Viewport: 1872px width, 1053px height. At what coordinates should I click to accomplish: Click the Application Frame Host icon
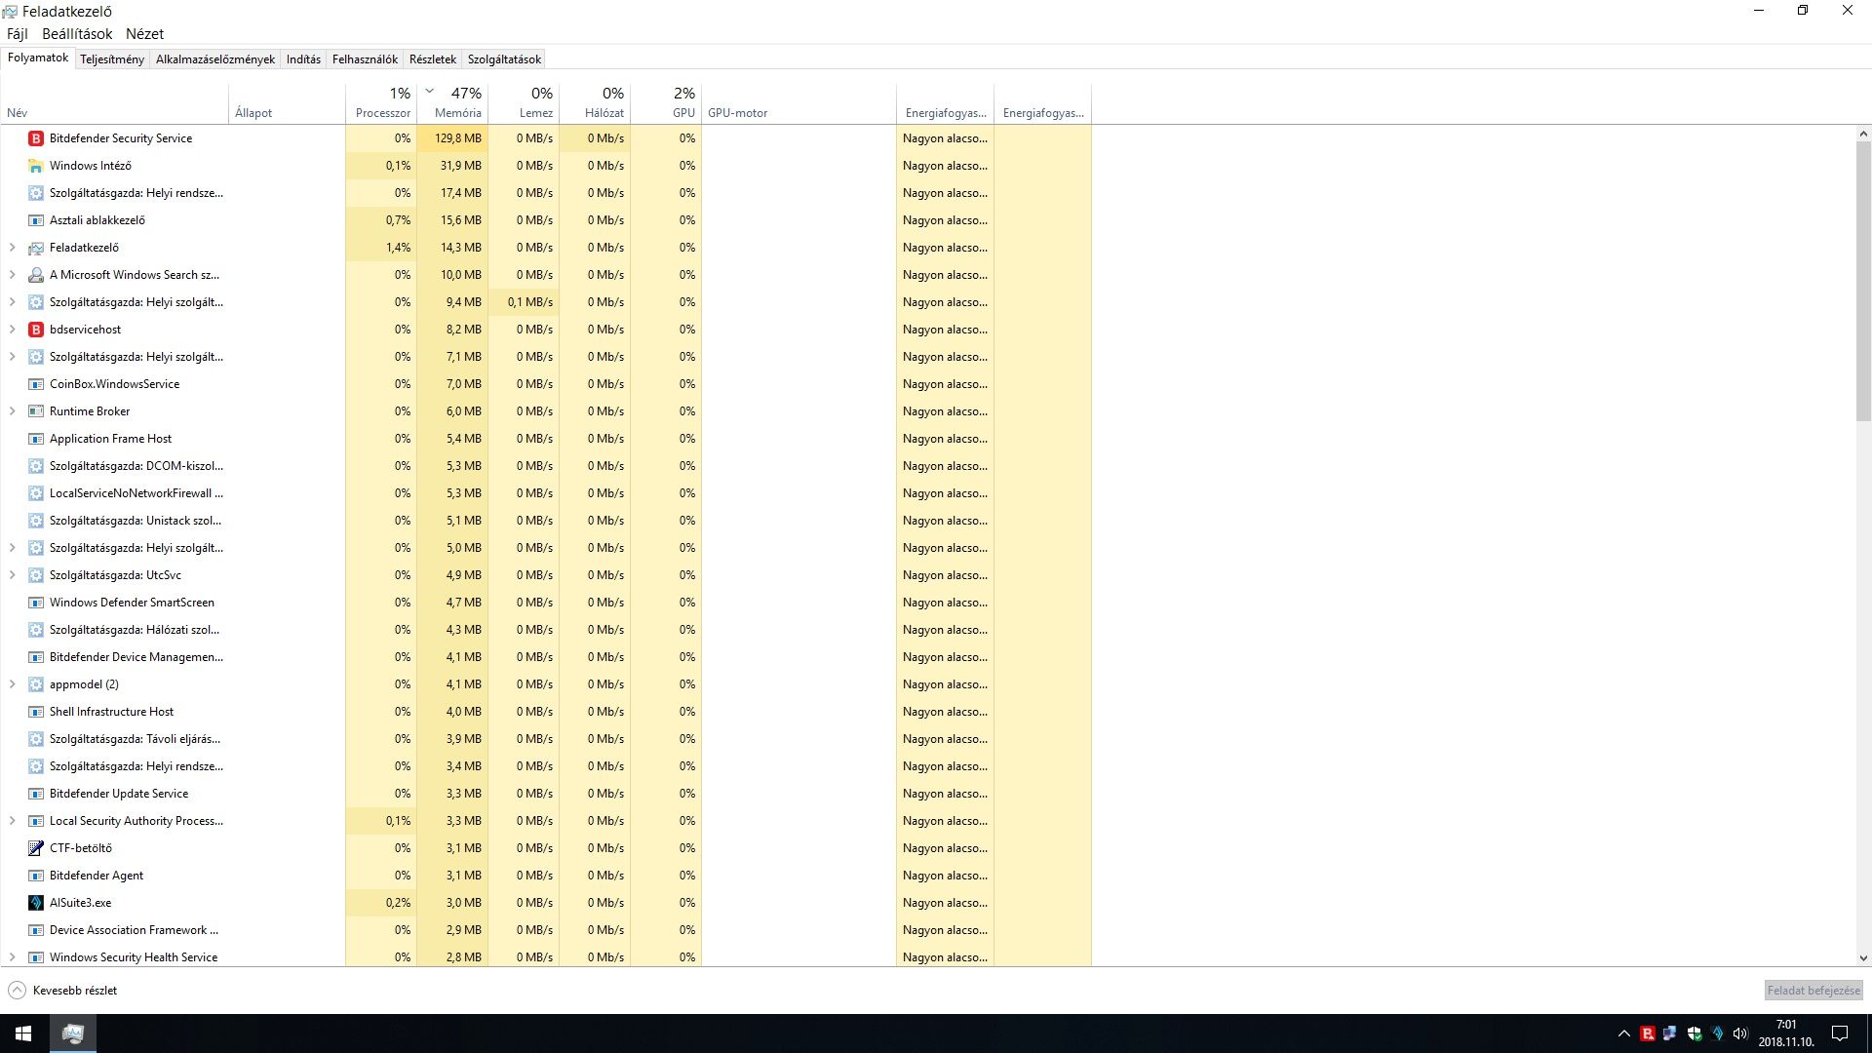36,439
